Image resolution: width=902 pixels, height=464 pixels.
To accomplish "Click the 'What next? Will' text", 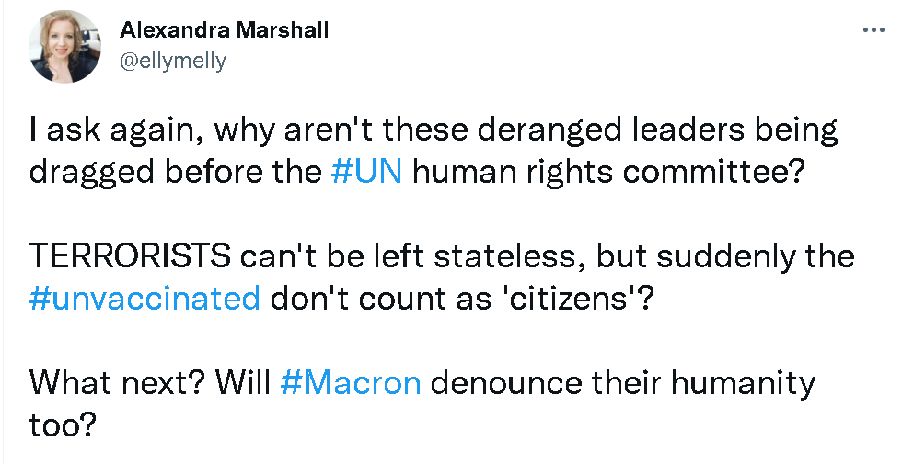I will point(149,382).
